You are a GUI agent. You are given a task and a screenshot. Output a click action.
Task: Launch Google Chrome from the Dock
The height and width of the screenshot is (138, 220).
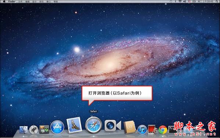click(163, 130)
